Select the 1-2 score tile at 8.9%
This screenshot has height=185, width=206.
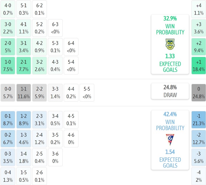coord(24,120)
